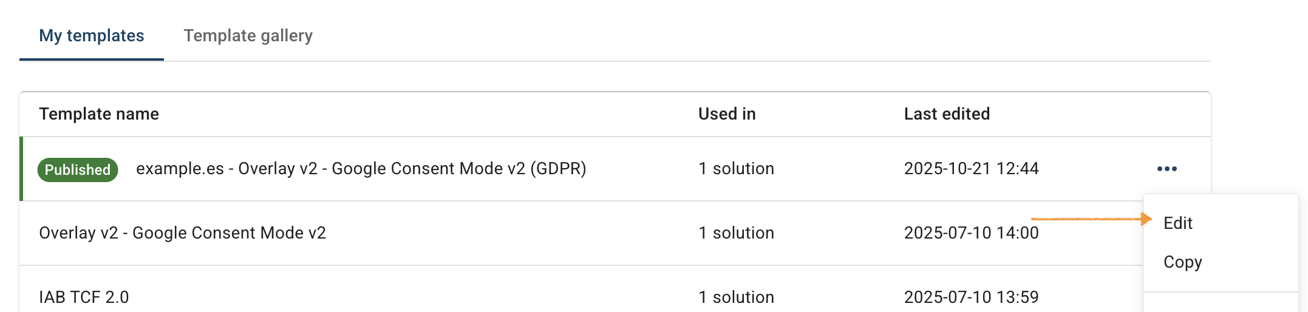Image resolution: width=1308 pixels, height=312 pixels.
Task: Switch to the My templates tab
Action: [92, 36]
